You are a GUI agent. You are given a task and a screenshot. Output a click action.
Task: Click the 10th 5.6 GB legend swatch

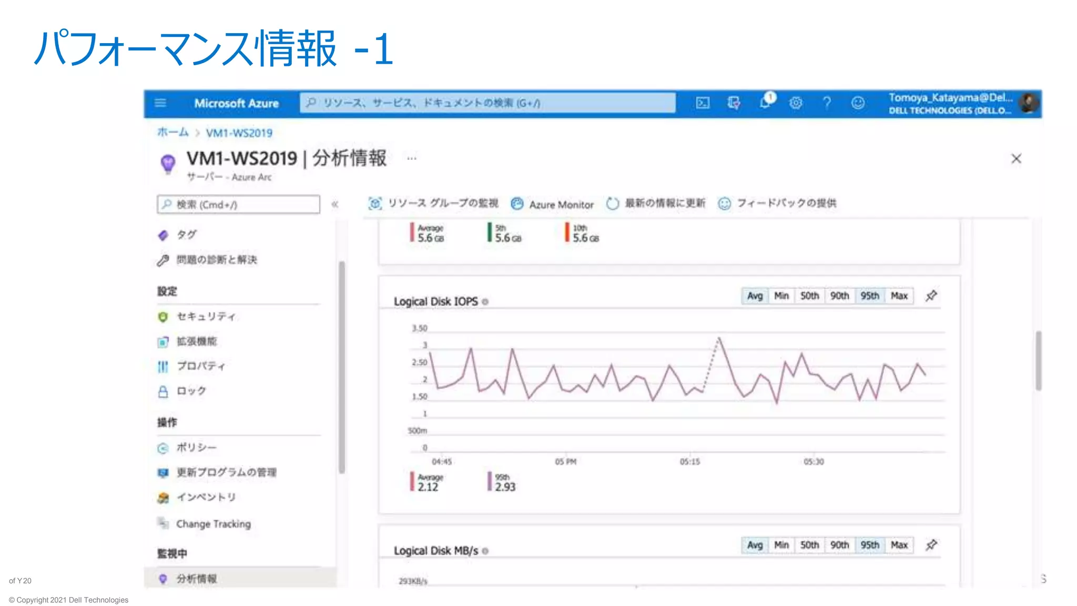point(567,233)
